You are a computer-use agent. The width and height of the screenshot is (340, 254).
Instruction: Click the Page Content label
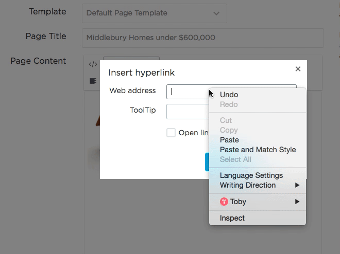tap(38, 61)
